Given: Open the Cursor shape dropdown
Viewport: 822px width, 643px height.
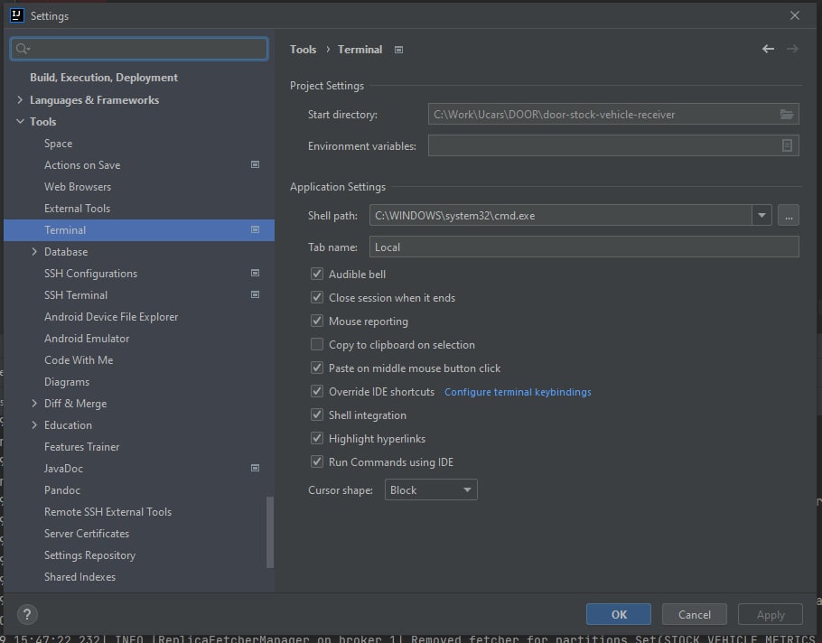Looking at the screenshot, I should pos(431,490).
